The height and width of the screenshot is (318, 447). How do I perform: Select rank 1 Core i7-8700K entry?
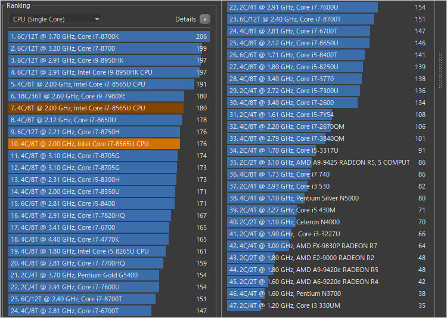click(107, 36)
